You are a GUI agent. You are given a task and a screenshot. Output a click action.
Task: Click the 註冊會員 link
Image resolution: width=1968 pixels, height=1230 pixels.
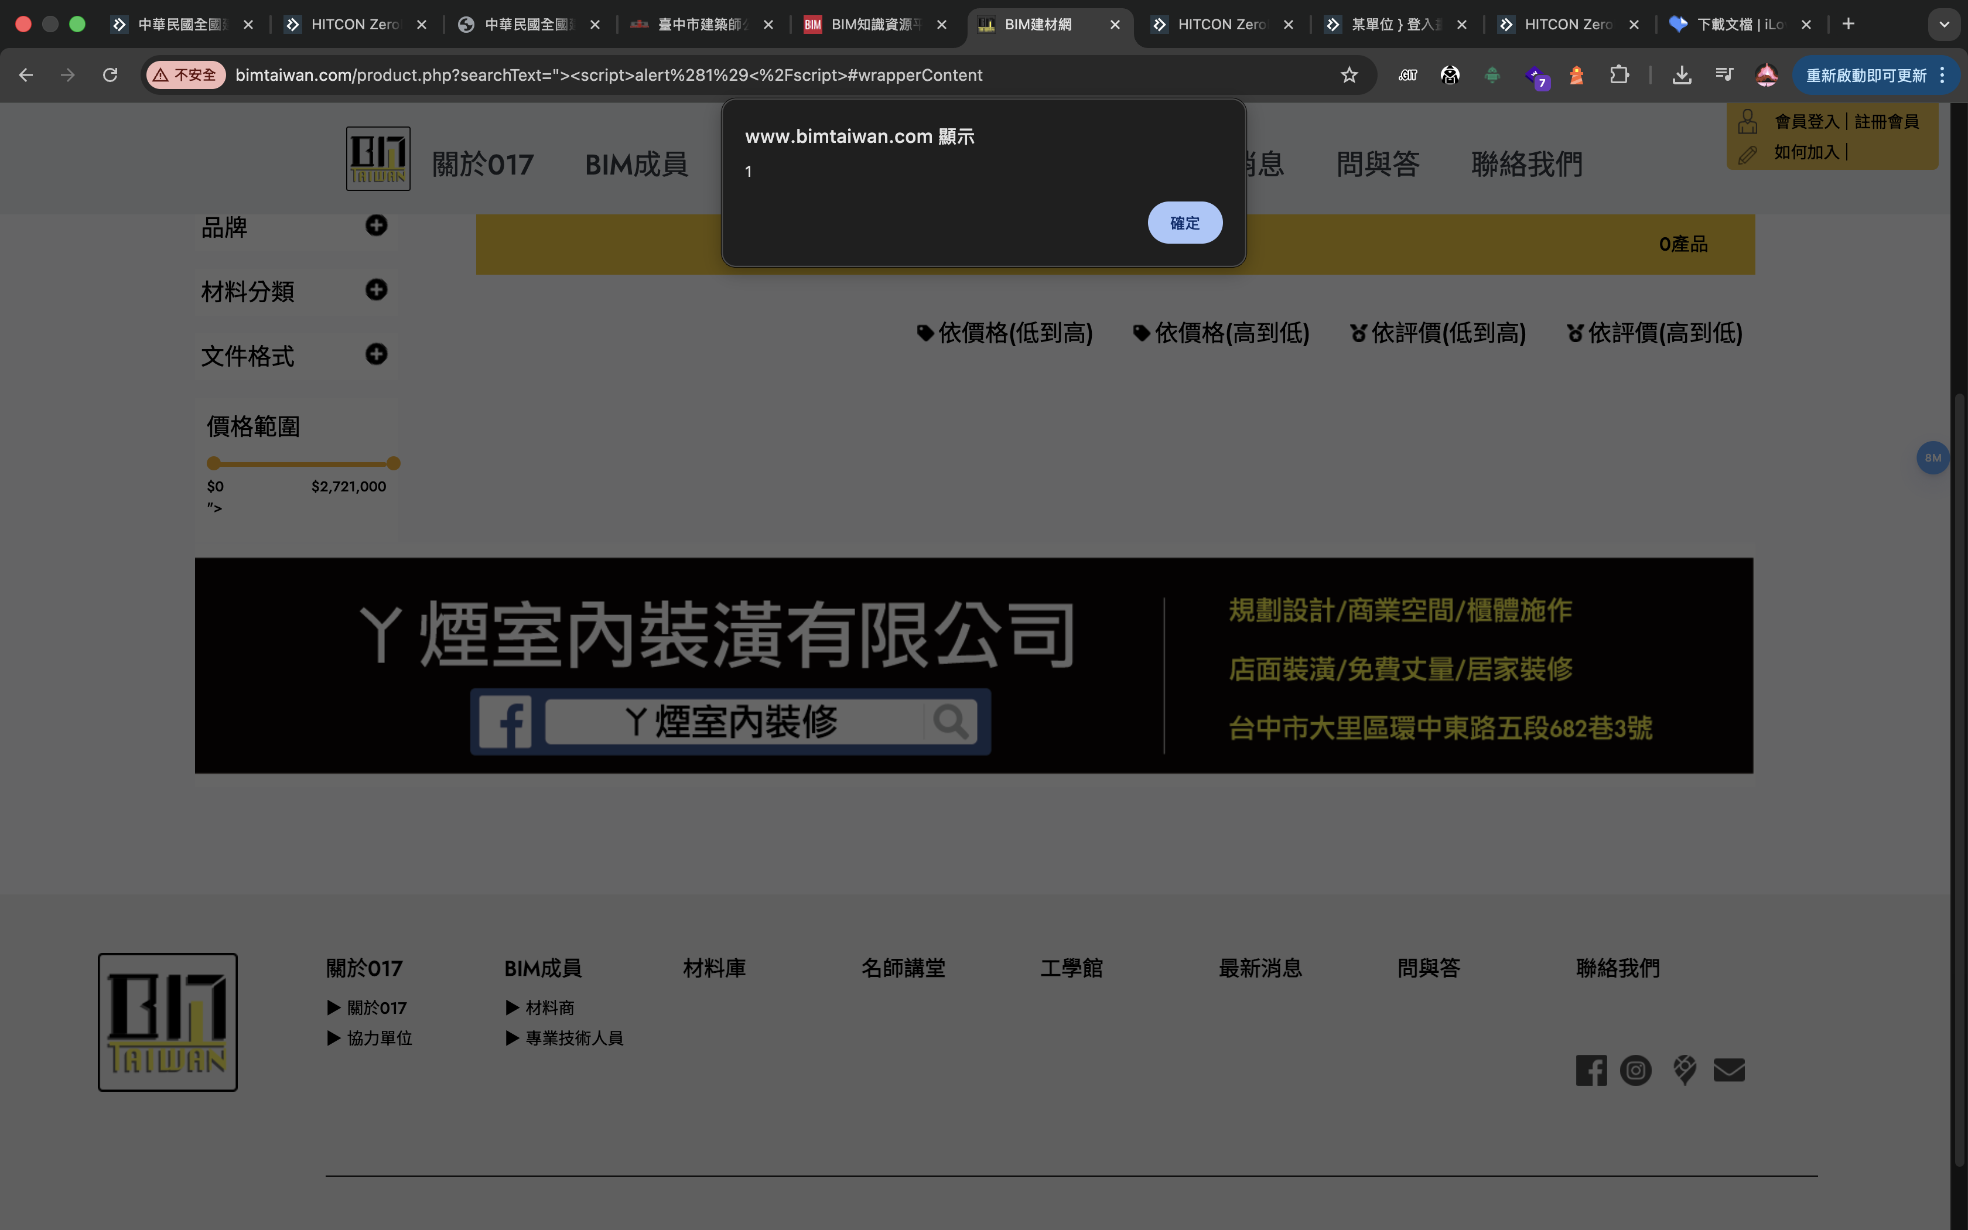click(1887, 121)
